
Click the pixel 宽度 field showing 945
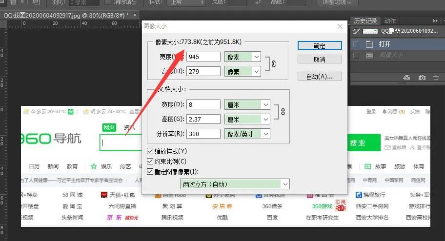coord(203,57)
